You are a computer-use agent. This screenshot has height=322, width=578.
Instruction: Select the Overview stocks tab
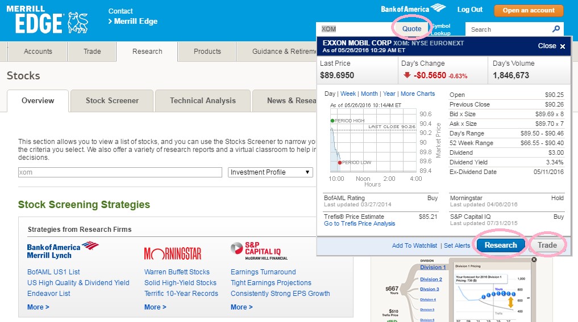tap(38, 101)
